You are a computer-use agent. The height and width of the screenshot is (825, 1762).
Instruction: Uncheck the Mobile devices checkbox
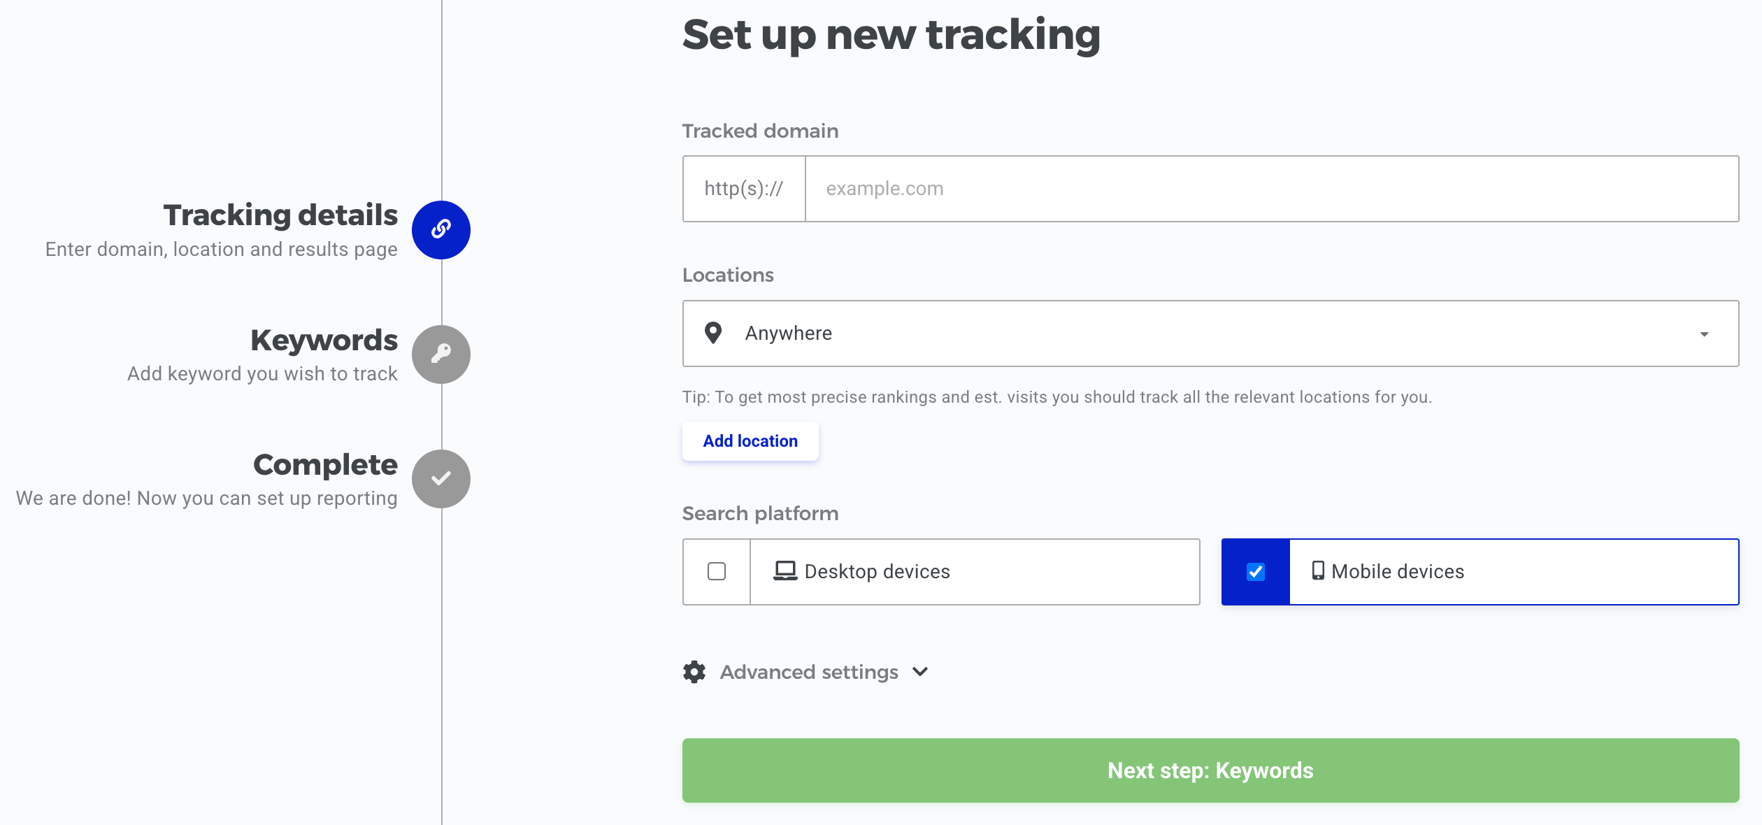[1256, 571]
